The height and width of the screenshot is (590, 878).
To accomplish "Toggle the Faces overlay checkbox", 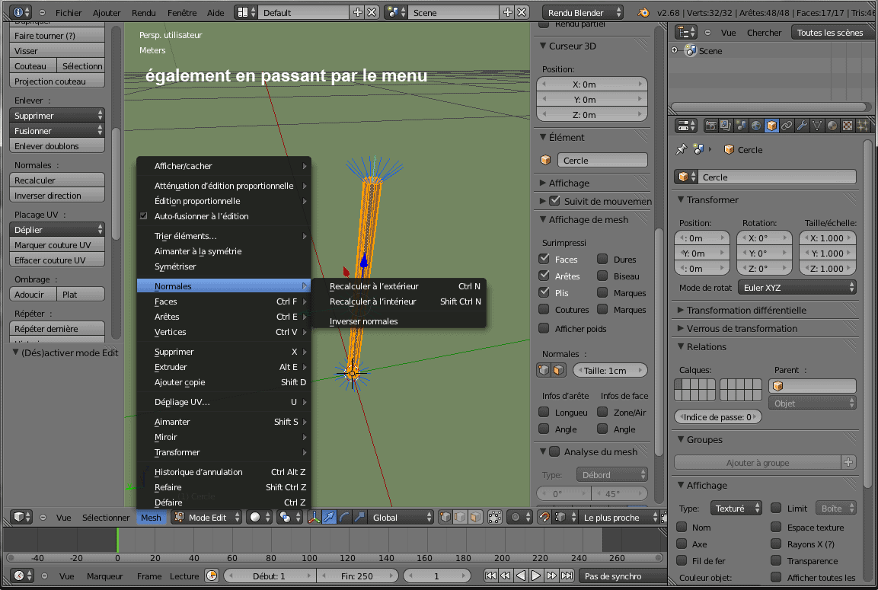I will 544,259.
